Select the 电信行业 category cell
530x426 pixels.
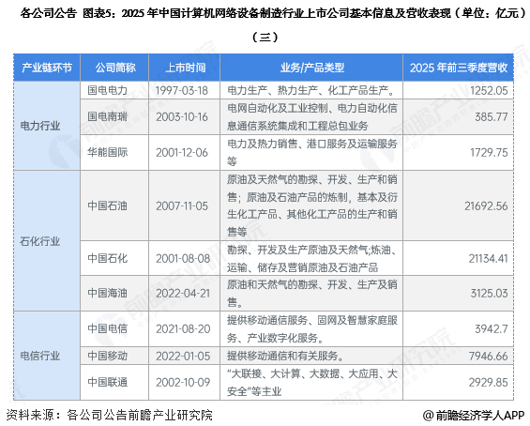point(47,356)
